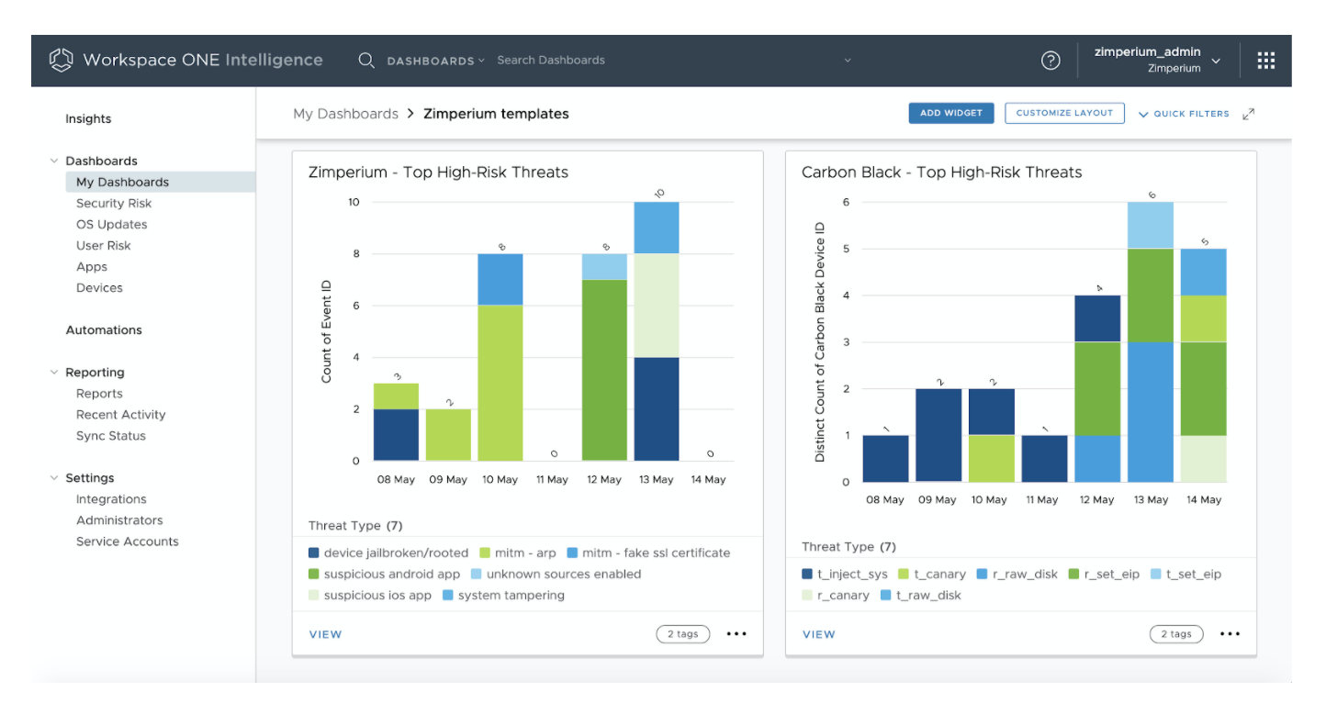Click the Workspace ONE Intelligence logo icon
1326x703 pixels.
(x=61, y=61)
